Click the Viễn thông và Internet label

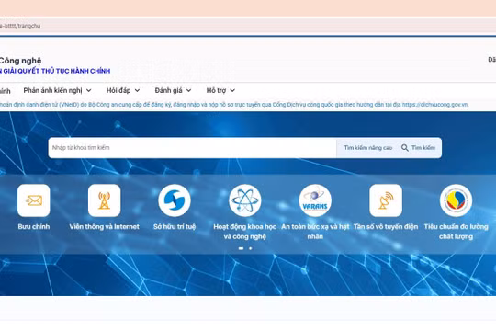coord(104,227)
